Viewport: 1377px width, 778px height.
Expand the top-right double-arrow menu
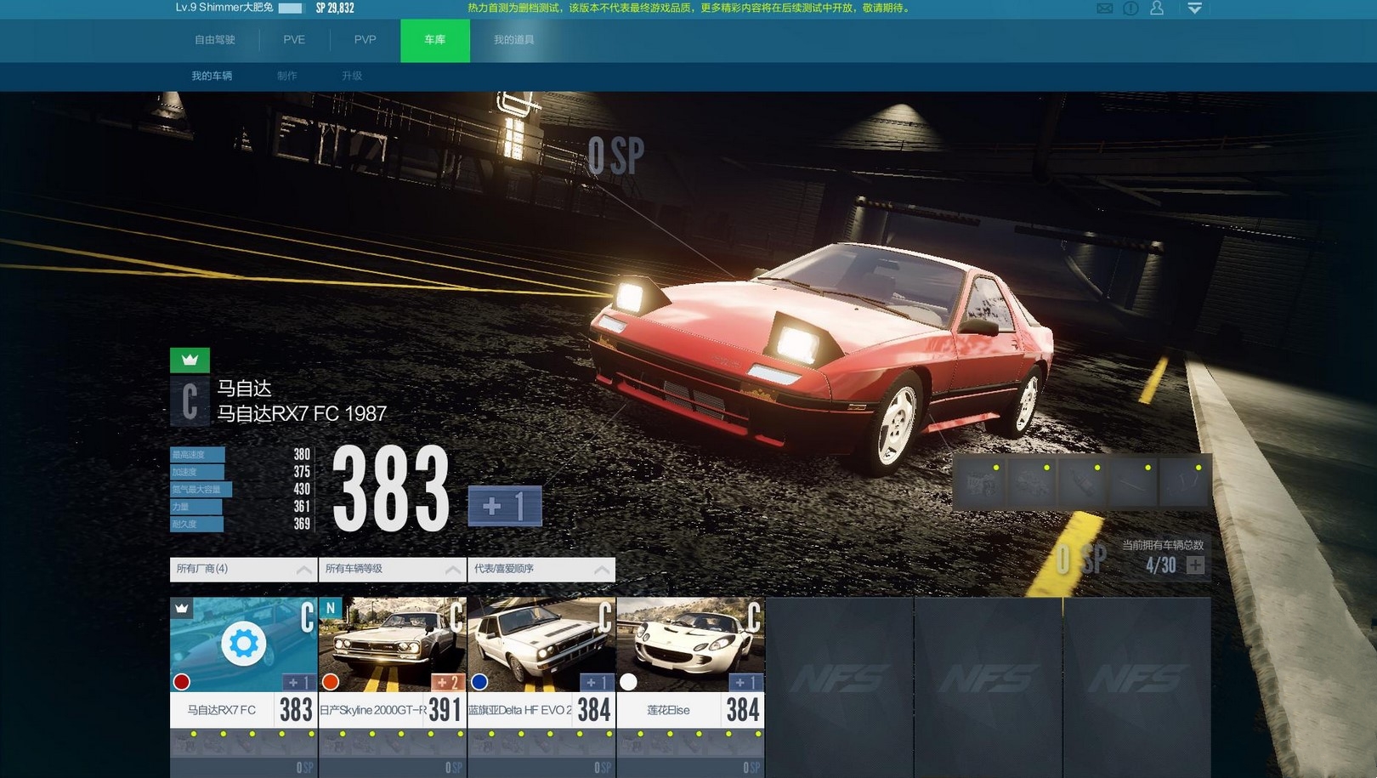[x=1194, y=9]
